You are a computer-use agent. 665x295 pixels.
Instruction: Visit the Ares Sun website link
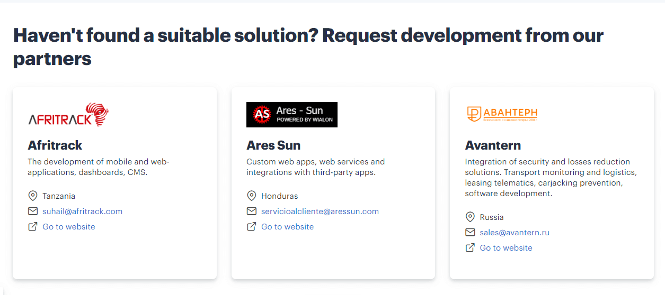tap(287, 227)
